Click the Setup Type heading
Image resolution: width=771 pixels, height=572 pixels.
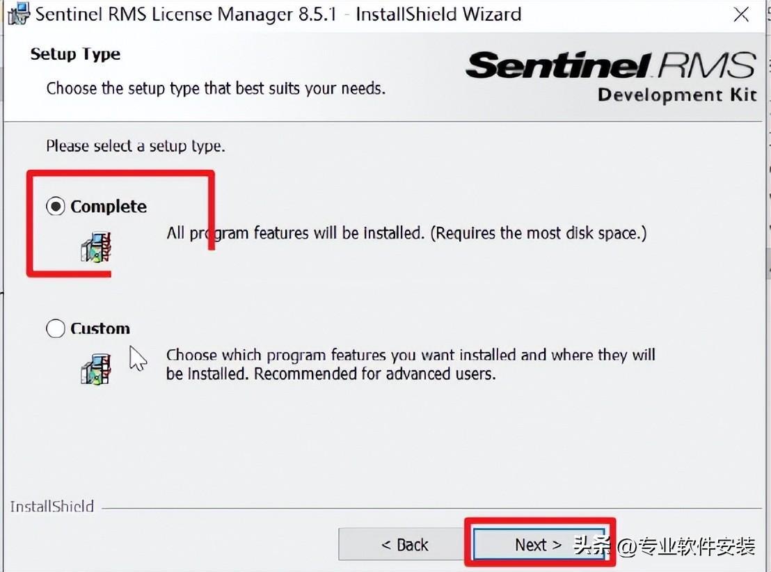[x=75, y=54]
